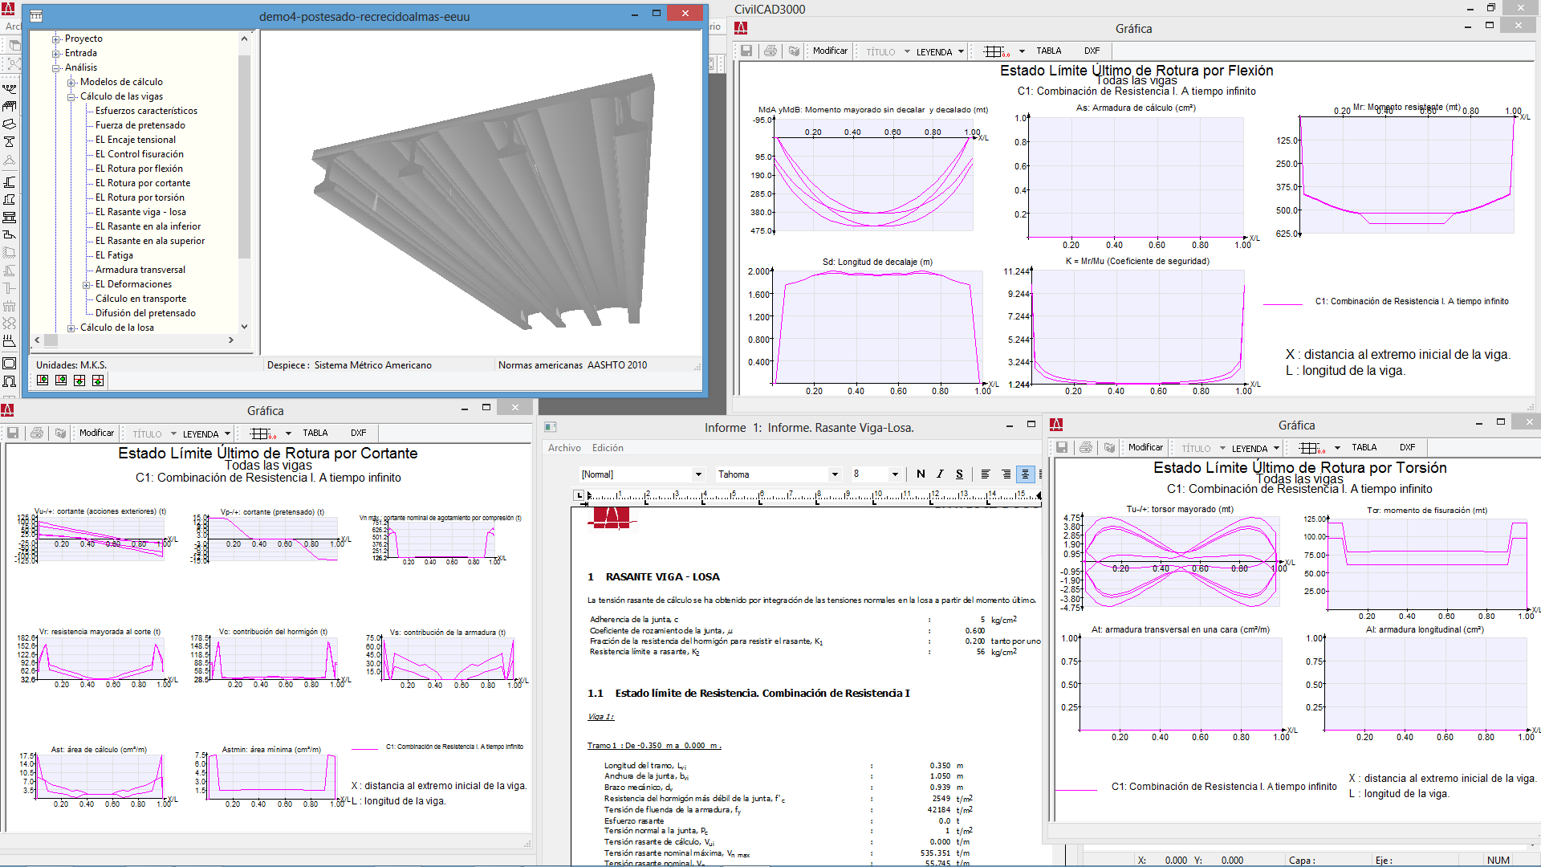Click the grid values icon in Torsión toolbar
This screenshot has height=867, width=1541.
pos(1311,448)
